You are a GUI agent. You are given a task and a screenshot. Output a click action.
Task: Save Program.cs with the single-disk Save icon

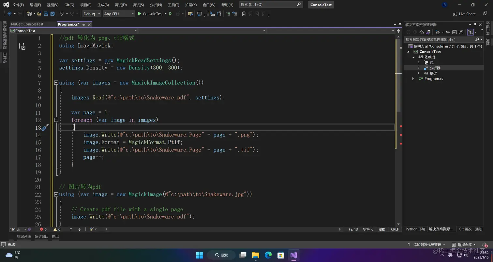pos(46,14)
